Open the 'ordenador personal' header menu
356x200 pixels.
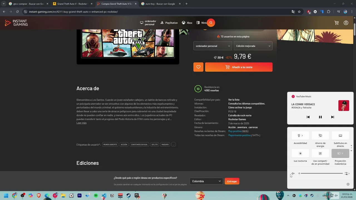[x=148, y=23]
